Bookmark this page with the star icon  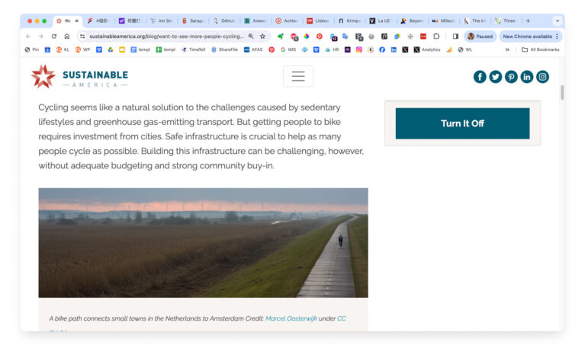262,36
